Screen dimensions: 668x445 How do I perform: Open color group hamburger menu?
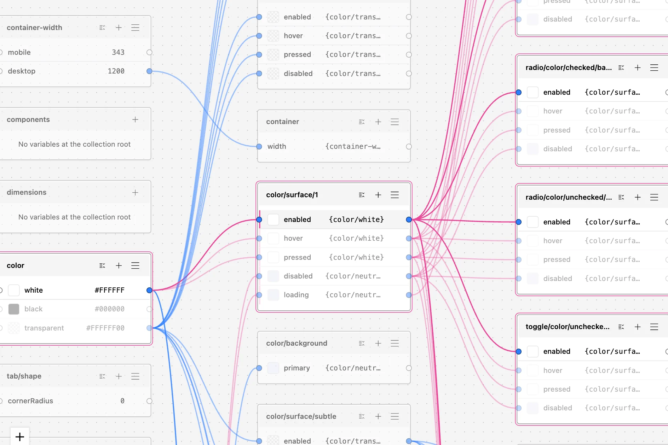tap(135, 265)
